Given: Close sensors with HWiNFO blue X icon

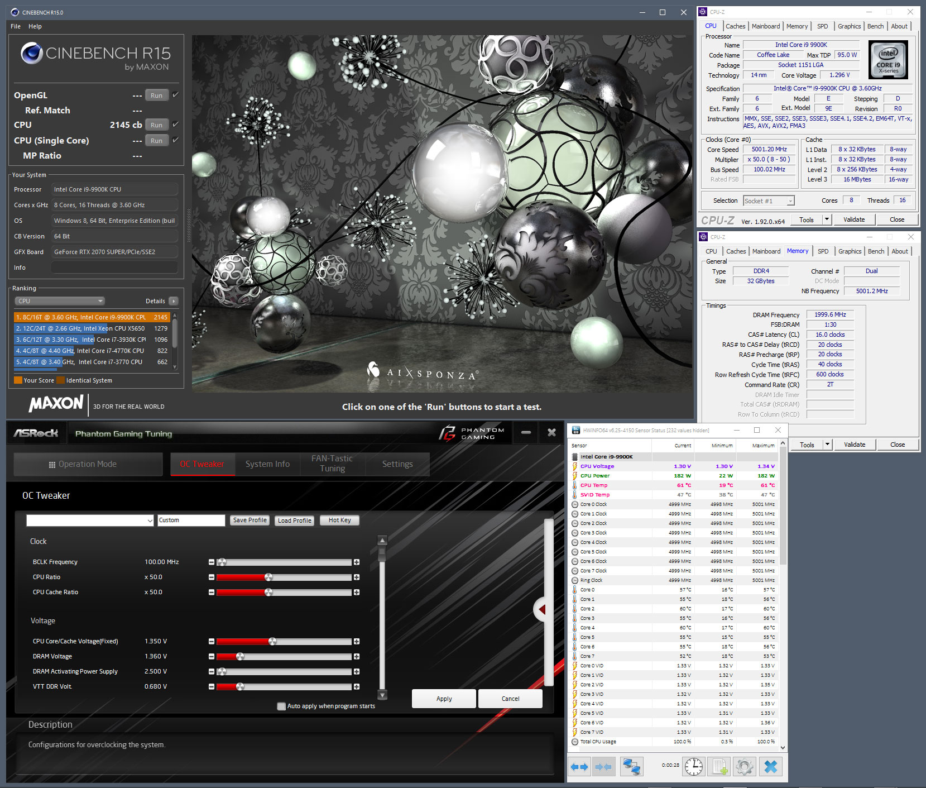Looking at the screenshot, I should [770, 767].
